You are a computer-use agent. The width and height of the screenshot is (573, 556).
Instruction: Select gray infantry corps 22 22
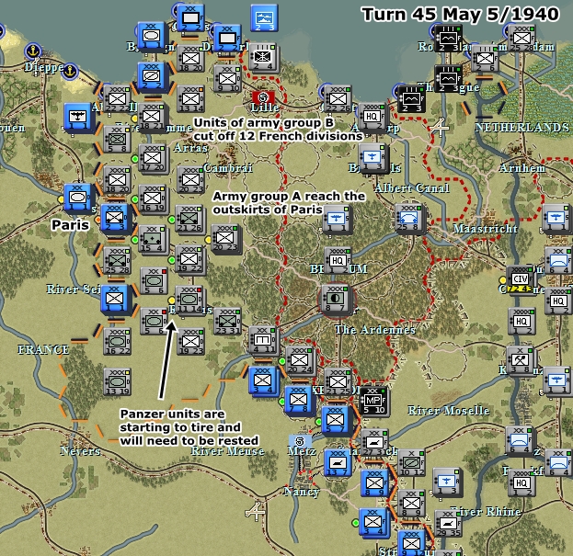point(117,99)
